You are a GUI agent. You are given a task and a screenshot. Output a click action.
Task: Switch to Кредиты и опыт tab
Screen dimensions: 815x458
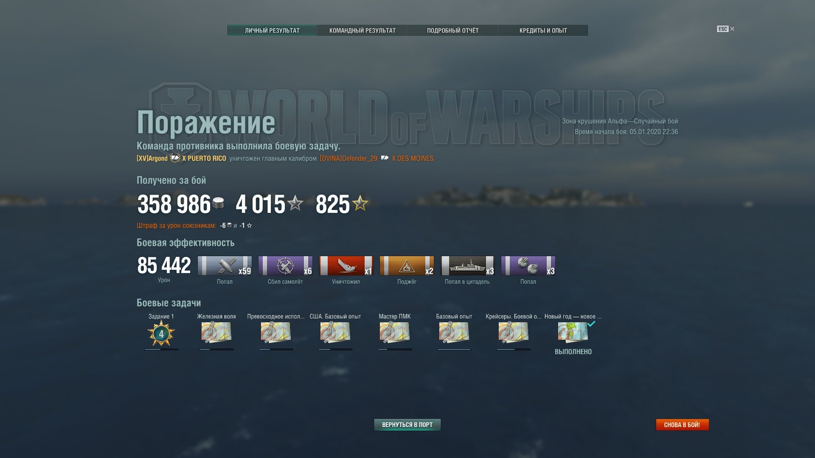click(543, 31)
